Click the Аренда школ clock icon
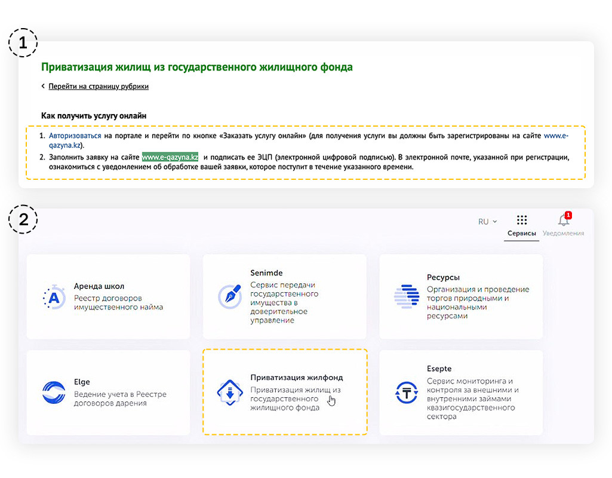 click(54, 298)
